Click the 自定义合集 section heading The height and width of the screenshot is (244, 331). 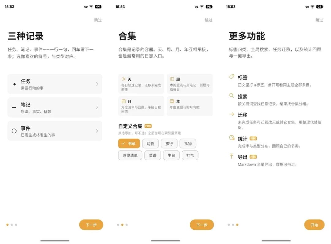130,126
